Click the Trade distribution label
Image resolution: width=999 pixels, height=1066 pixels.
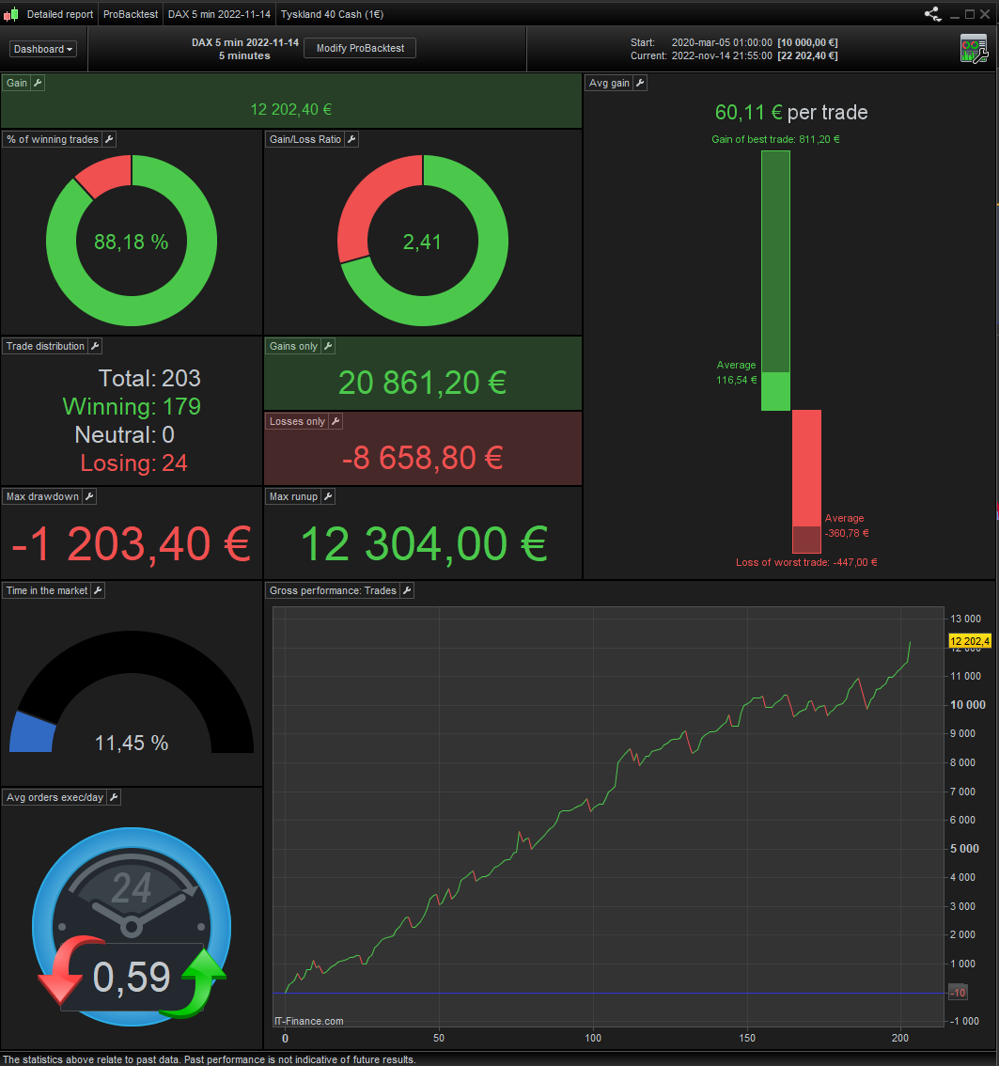click(45, 346)
